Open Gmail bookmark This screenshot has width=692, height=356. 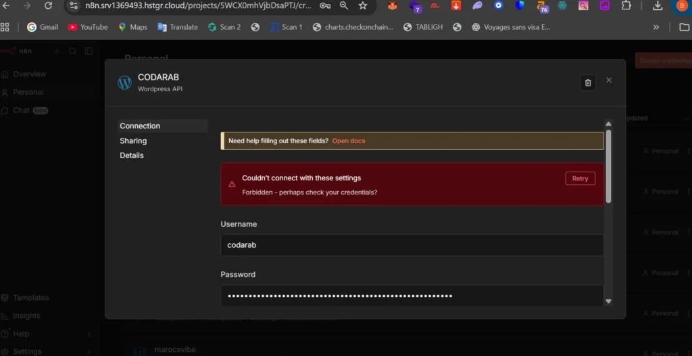click(x=43, y=27)
